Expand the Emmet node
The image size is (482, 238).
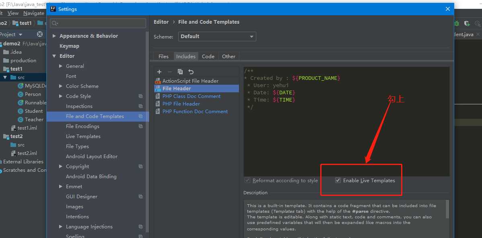coord(61,187)
